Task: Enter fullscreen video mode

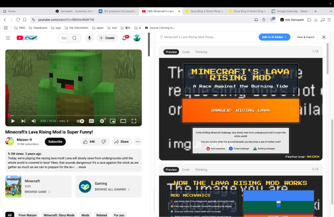Action: click(134, 121)
